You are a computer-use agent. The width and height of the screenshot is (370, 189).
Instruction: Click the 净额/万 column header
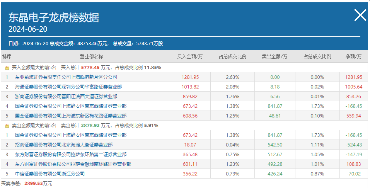coord(353,57)
